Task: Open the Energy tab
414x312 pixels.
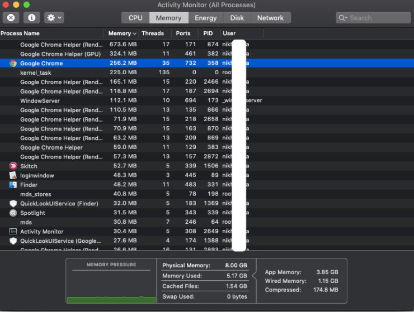Action: point(206,18)
